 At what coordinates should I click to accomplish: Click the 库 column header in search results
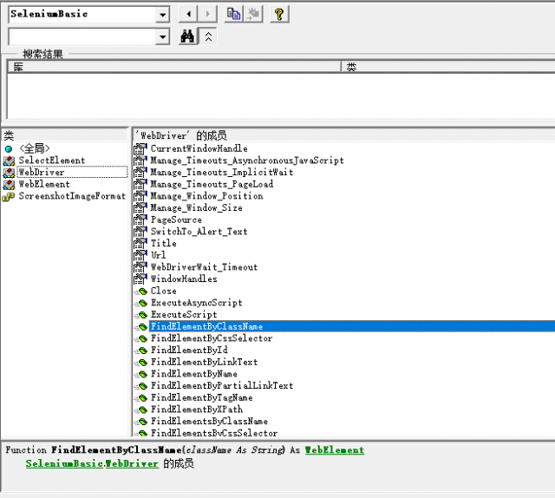[x=173, y=67]
